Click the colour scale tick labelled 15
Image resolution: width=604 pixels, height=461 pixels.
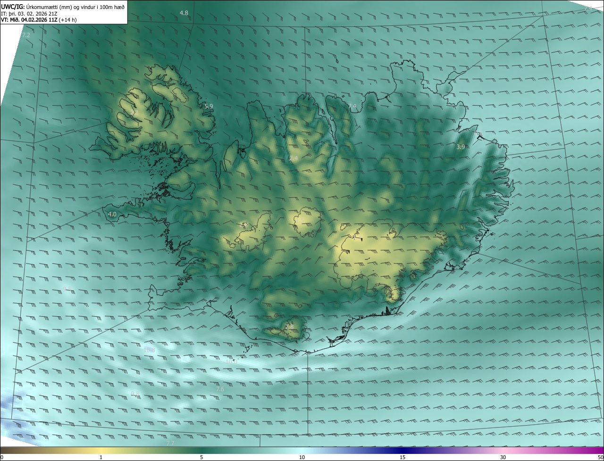(x=403, y=457)
